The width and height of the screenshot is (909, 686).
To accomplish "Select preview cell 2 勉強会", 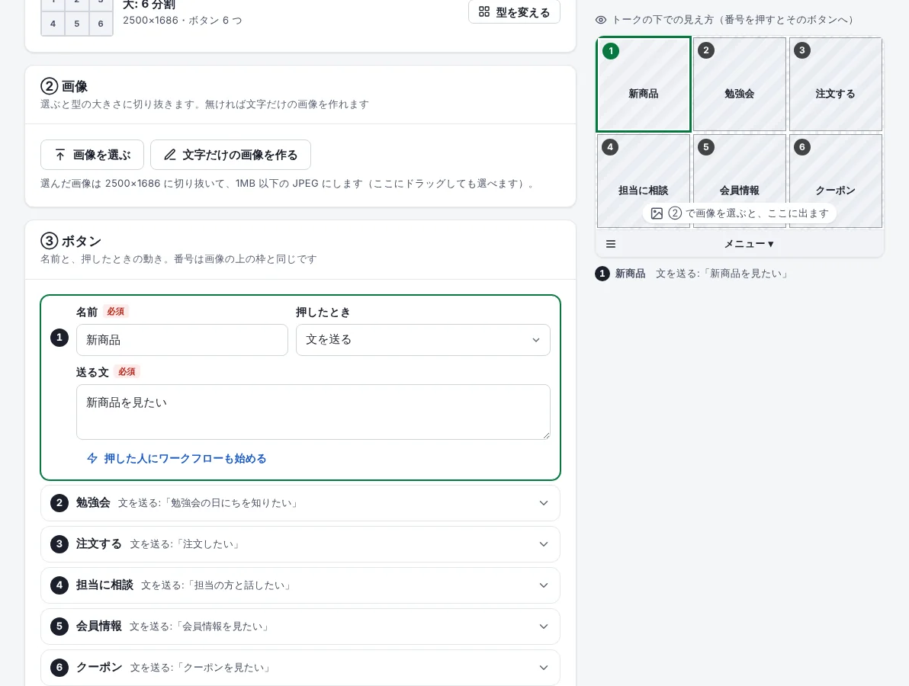I will [x=740, y=85].
